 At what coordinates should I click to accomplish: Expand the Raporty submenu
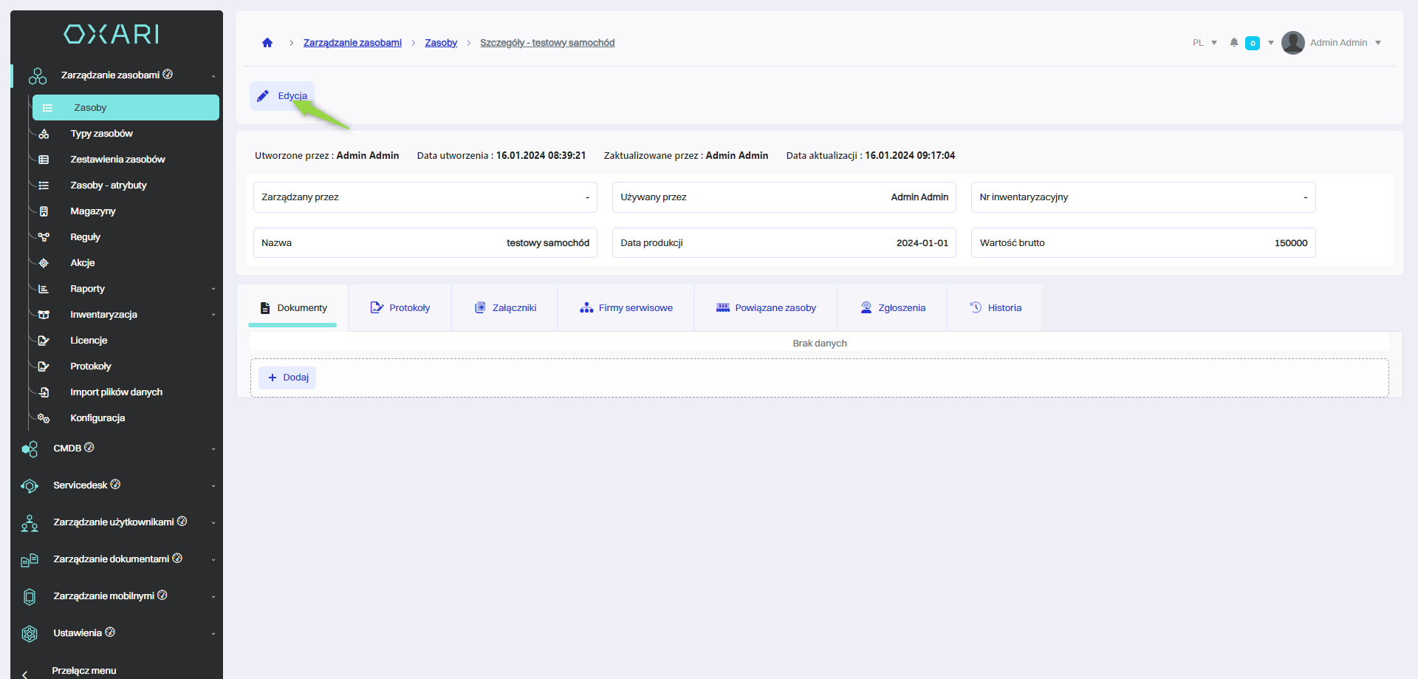tap(213, 289)
